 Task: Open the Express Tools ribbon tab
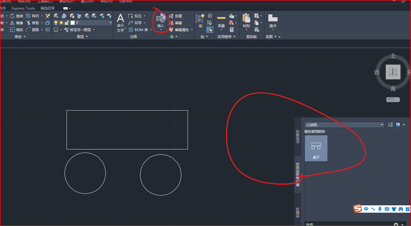click(x=23, y=8)
